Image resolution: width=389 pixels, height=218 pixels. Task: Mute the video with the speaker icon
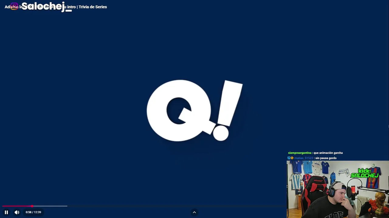[17, 212]
